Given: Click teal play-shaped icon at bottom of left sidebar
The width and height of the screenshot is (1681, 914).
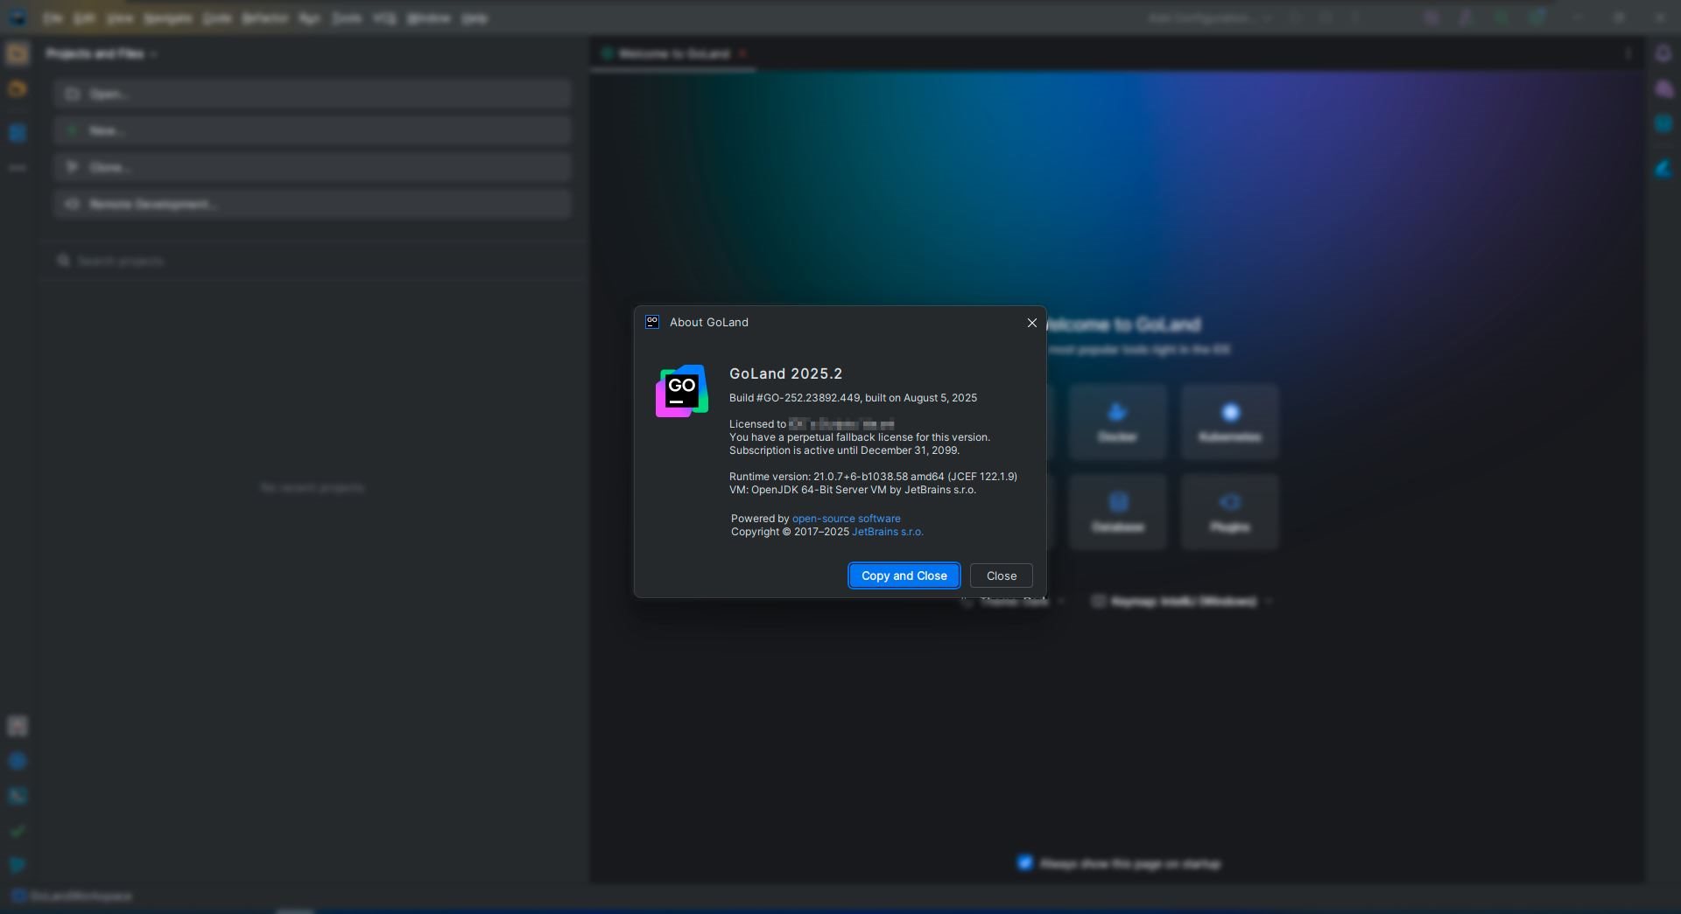Looking at the screenshot, I should (18, 866).
